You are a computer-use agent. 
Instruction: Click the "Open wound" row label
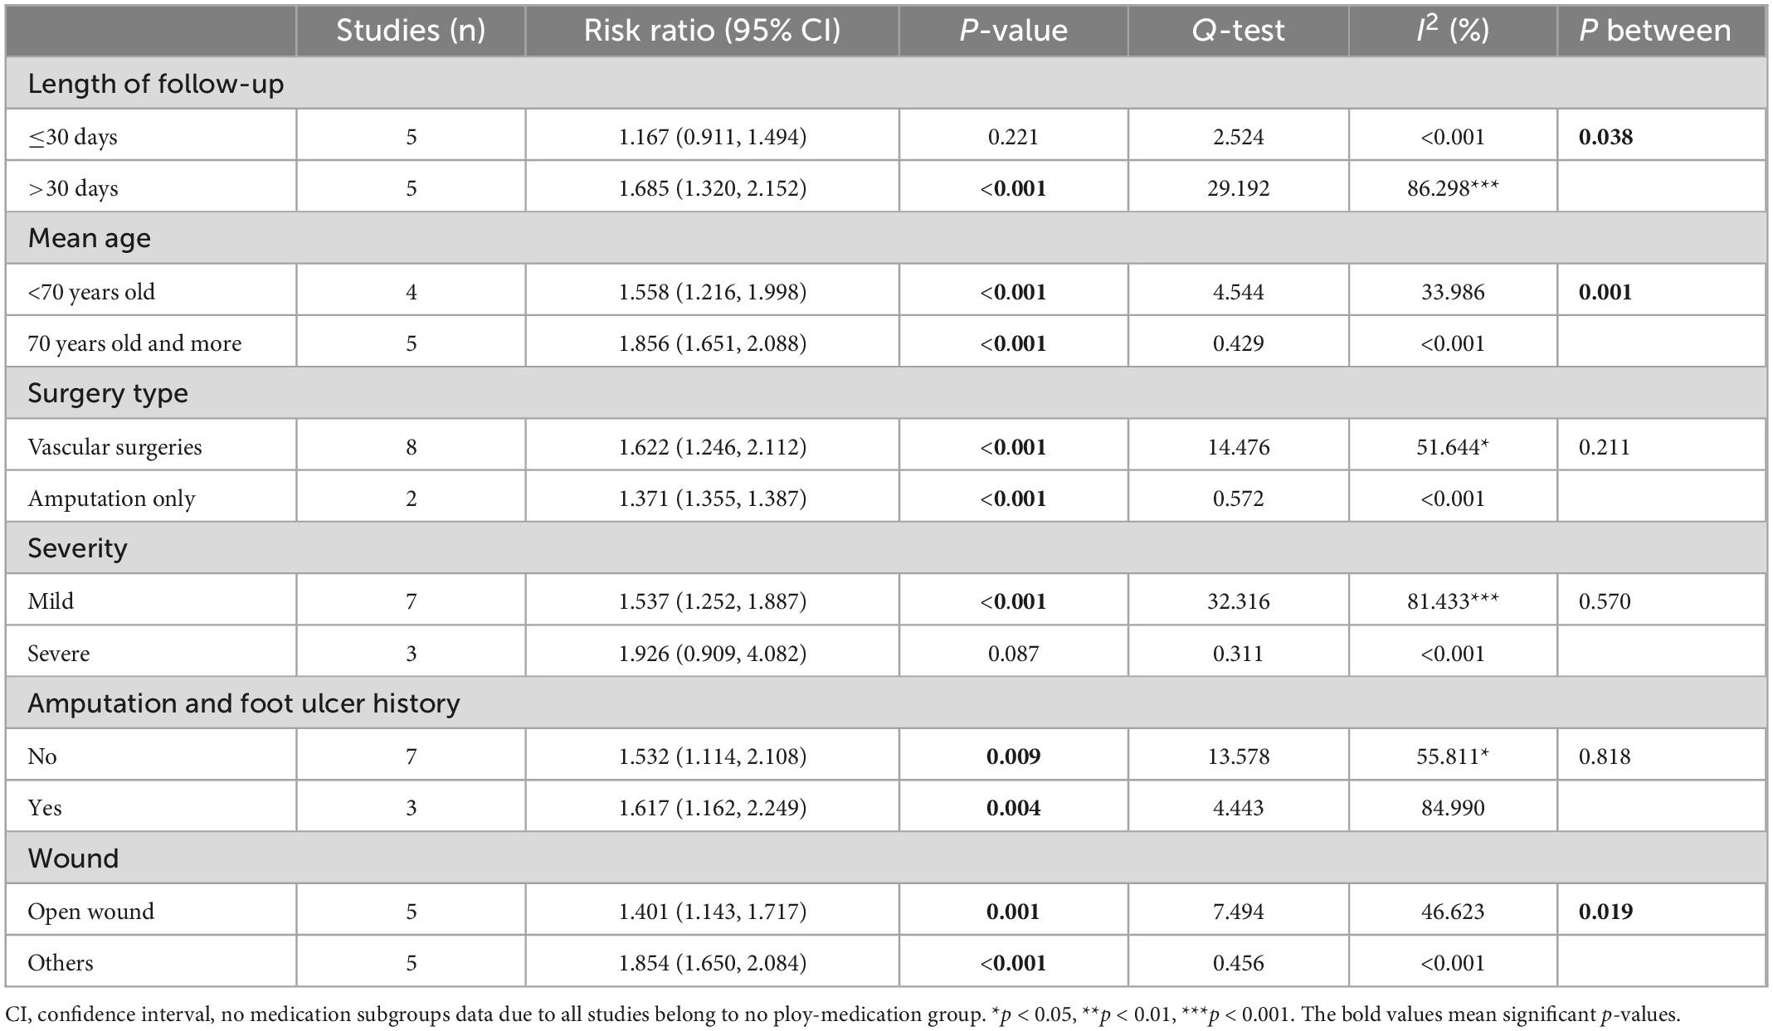tap(90, 912)
